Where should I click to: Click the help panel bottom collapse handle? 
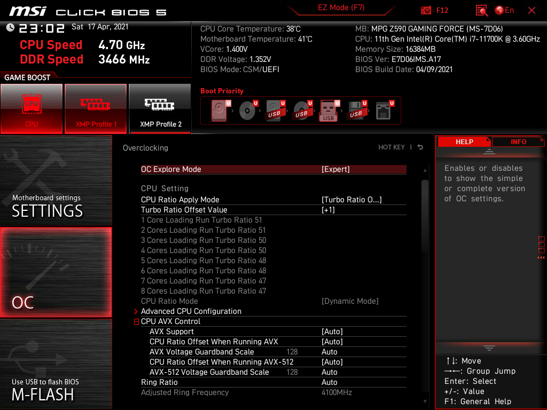click(x=489, y=348)
